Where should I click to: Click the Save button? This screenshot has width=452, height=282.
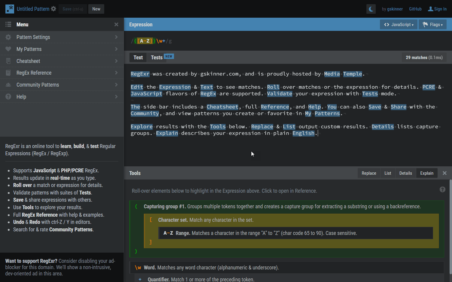point(73,9)
